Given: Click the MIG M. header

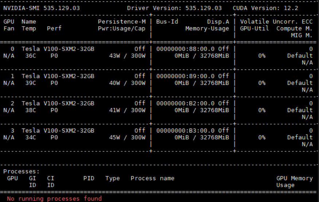Looking at the screenshot, I should point(302,35).
